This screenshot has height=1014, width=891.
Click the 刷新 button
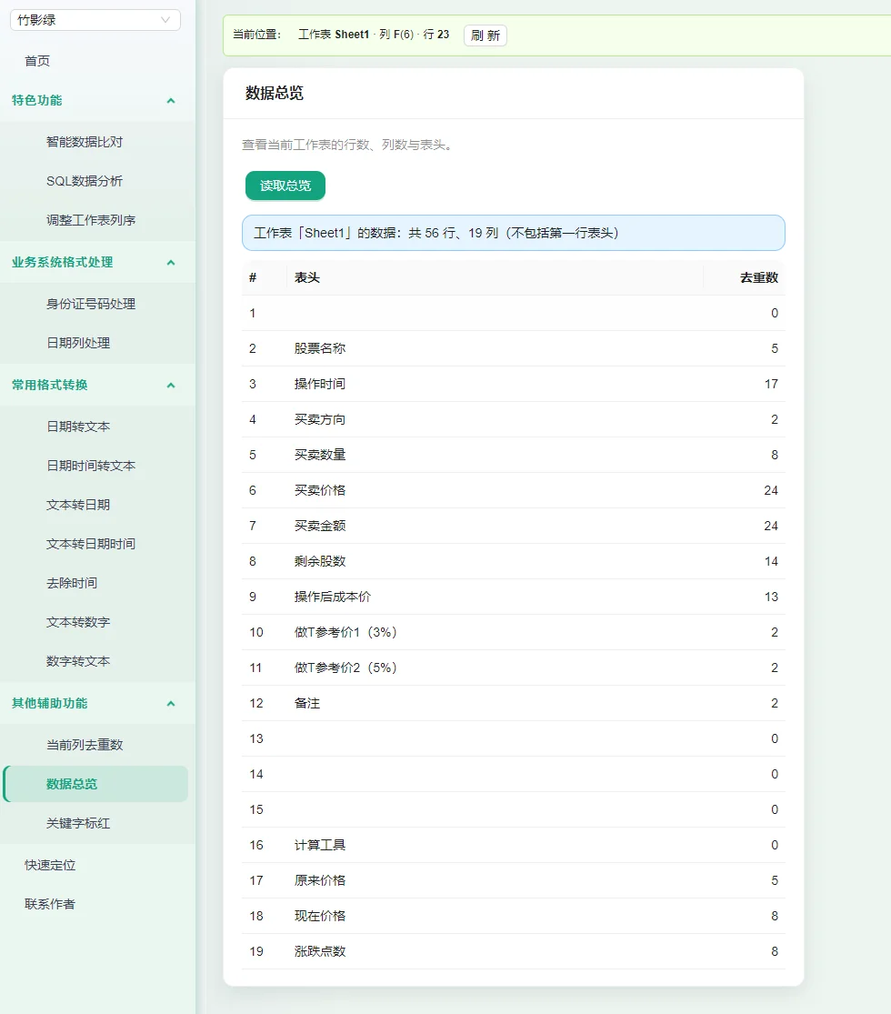point(485,35)
